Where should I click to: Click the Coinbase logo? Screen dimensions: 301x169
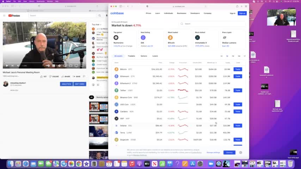(117, 13)
